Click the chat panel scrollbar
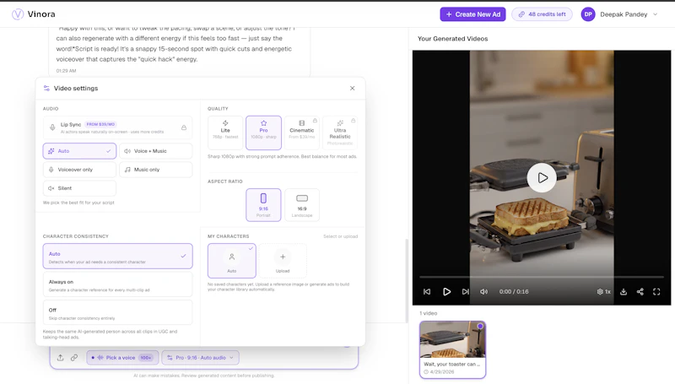The width and height of the screenshot is (675, 384). [407, 281]
